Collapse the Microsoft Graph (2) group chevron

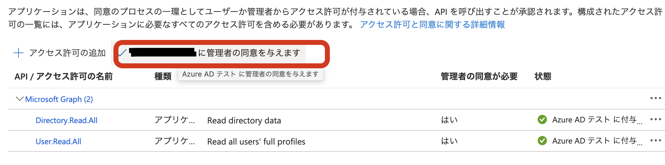(x=19, y=99)
